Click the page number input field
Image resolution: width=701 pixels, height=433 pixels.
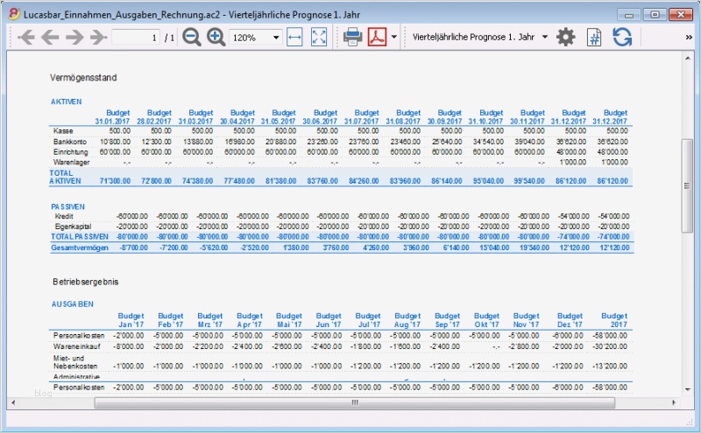click(136, 37)
